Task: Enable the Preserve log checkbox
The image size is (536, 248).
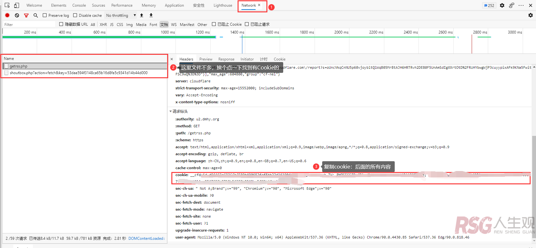Action: pos(45,15)
